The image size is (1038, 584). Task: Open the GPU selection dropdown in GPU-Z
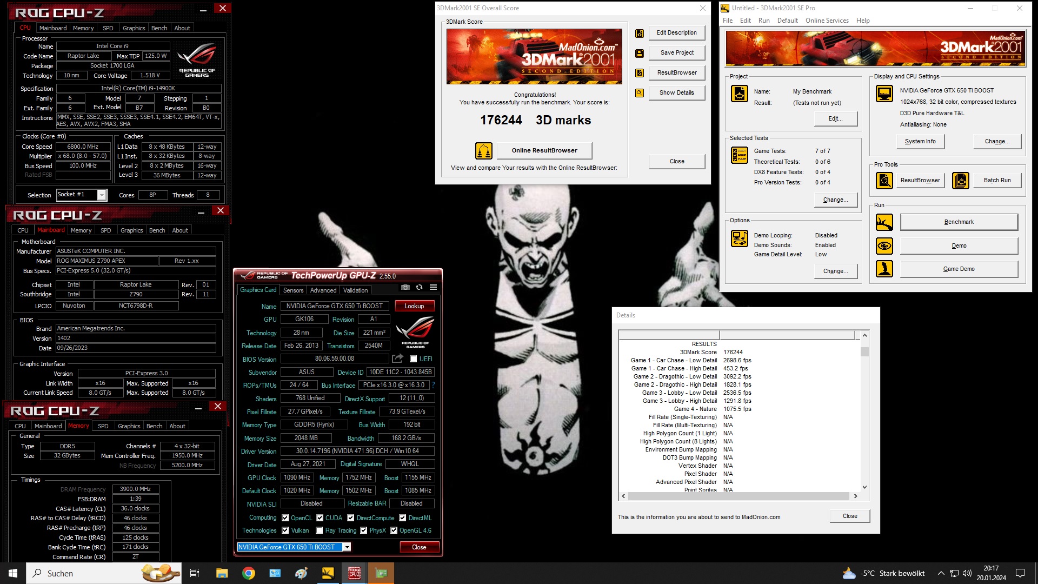[347, 547]
